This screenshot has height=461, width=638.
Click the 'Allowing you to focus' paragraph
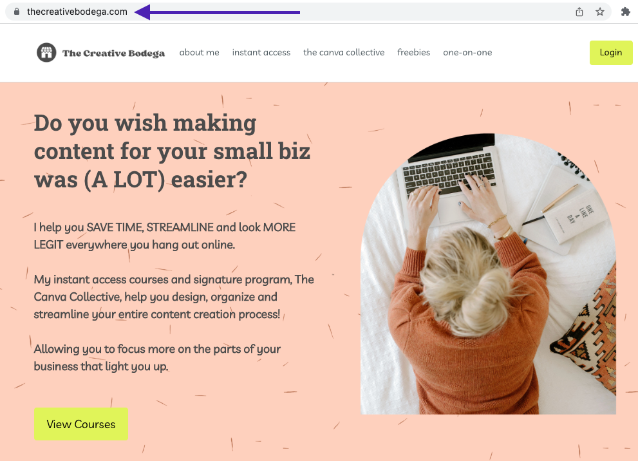(157, 357)
